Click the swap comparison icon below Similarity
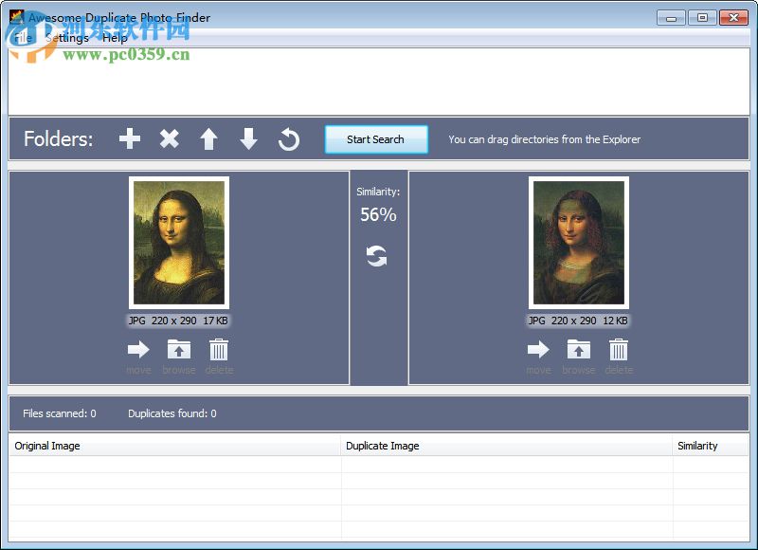The image size is (758, 550). pyautogui.click(x=375, y=254)
